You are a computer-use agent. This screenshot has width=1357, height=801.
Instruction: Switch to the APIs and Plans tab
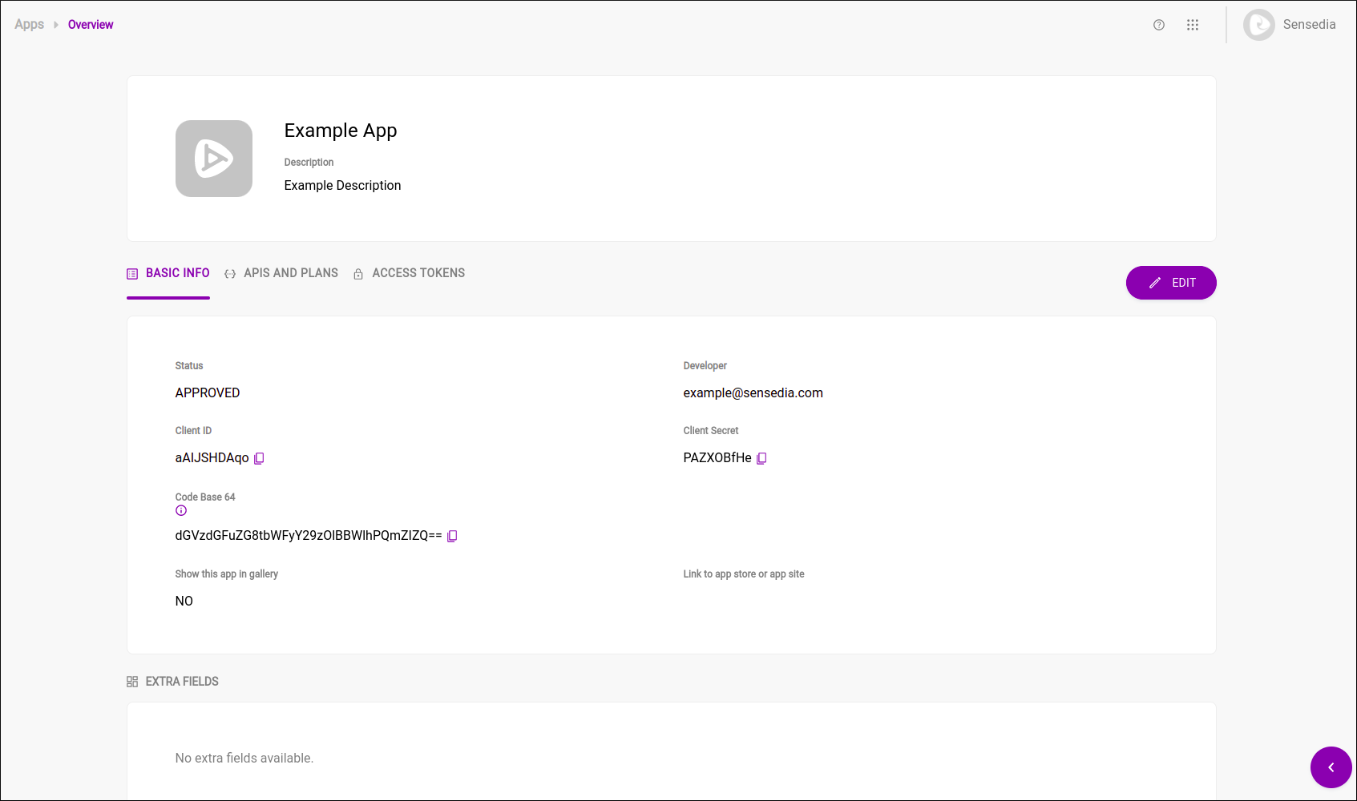tap(282, 273)
